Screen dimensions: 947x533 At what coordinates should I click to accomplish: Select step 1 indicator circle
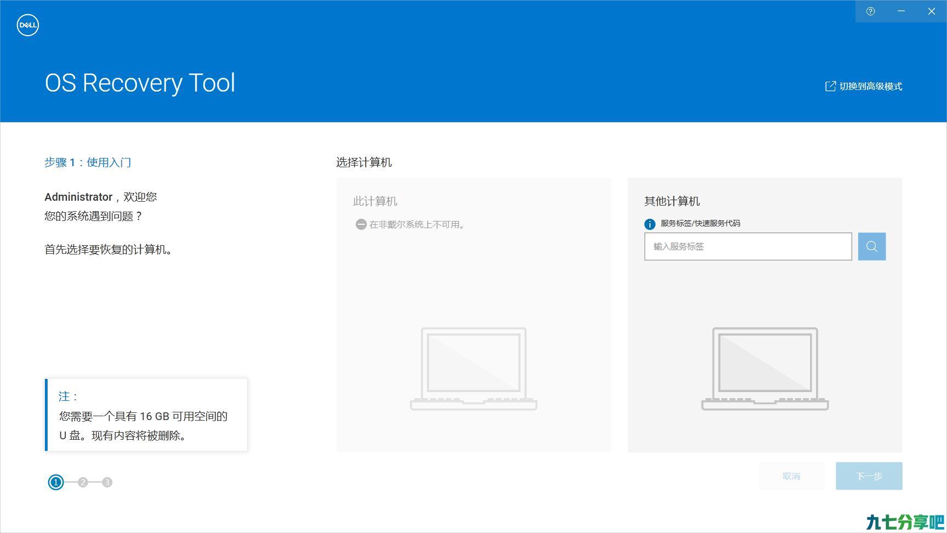pyautogui.click(x=55, y=482)
